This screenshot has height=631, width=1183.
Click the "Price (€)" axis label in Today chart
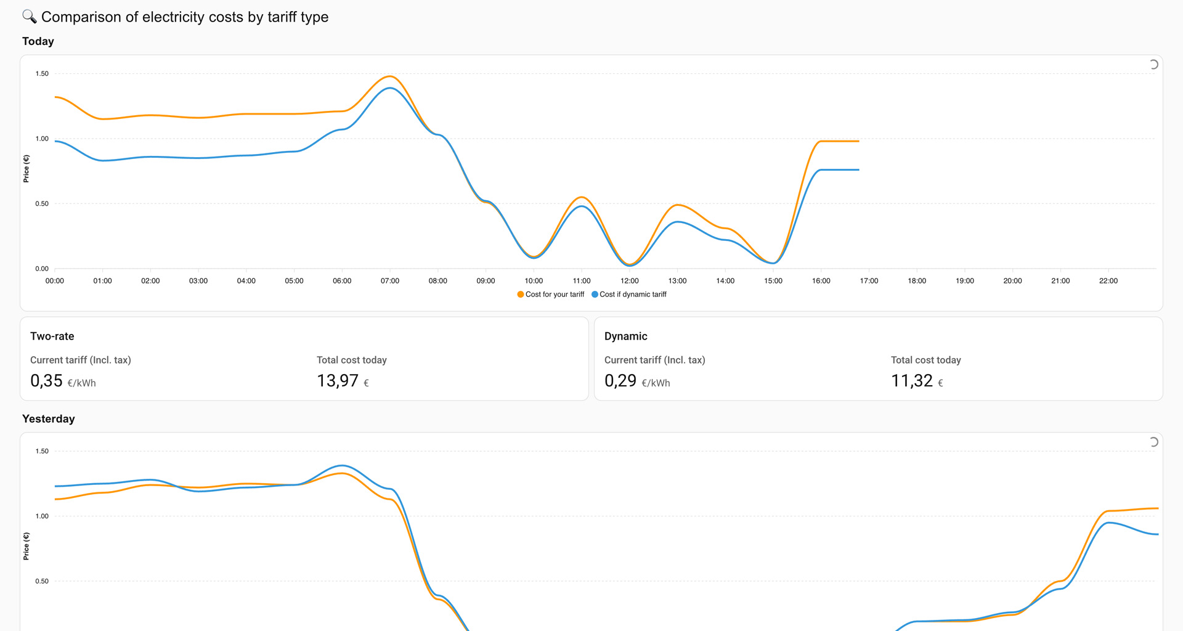click(26, 169)
